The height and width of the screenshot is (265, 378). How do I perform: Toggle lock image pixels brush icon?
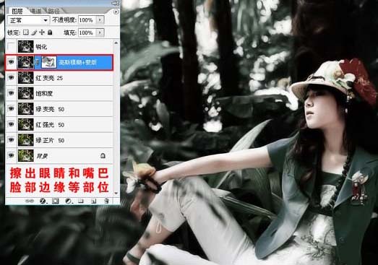pyautogui.click(x=34, y=32)
